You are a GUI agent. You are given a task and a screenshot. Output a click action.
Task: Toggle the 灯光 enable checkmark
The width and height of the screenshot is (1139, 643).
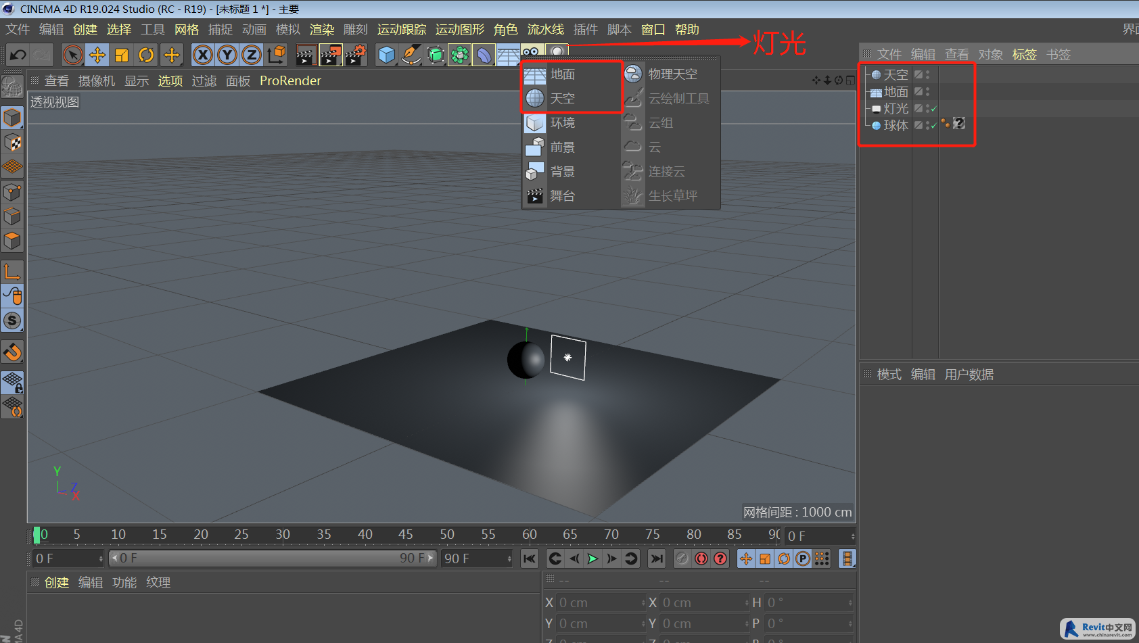tap(934, 108)
